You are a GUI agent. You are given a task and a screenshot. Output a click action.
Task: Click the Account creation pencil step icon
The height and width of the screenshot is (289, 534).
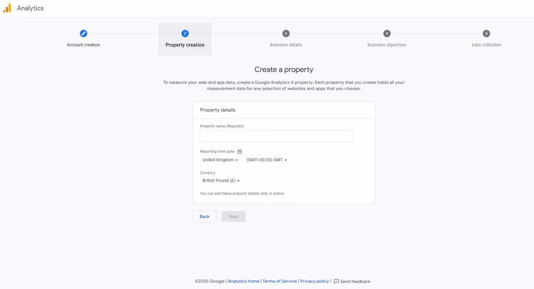[83, 33]
